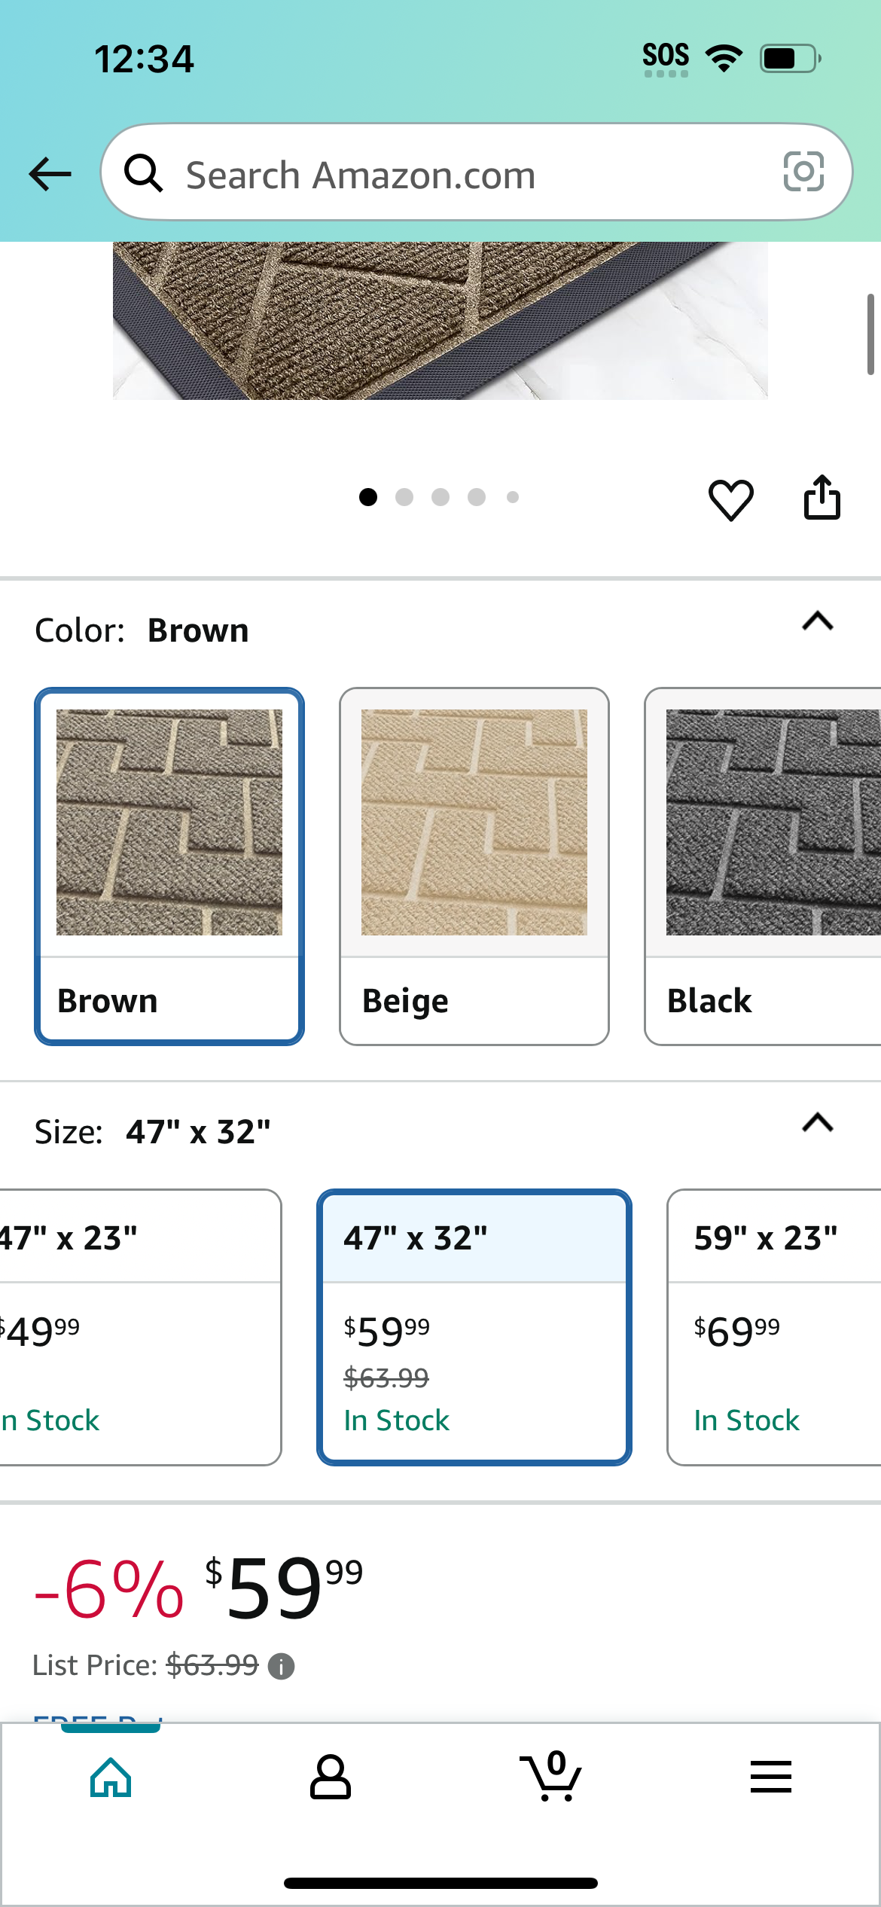Screen dimensions: 881x1907
Task: View the shopping cart icon
Action: pos(550,1776)
